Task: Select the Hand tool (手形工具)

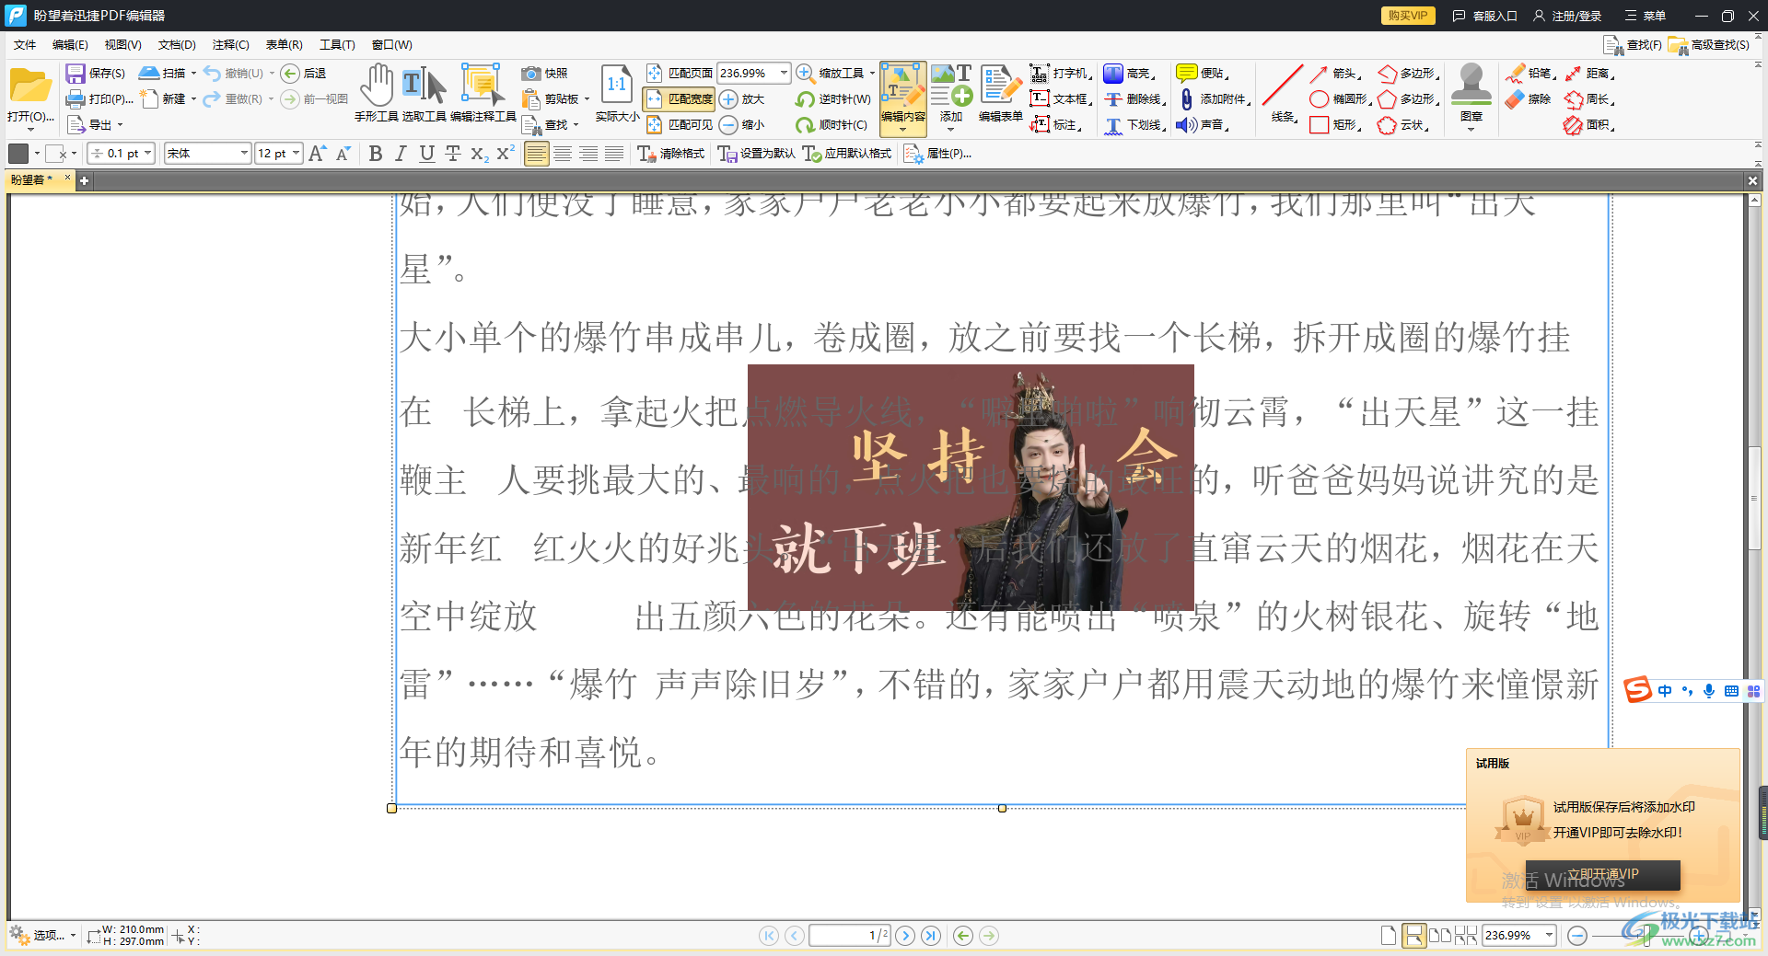Action: 376,93
